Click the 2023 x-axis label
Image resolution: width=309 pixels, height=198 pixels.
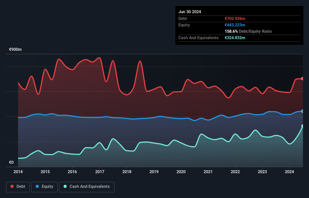pos(262,172)
